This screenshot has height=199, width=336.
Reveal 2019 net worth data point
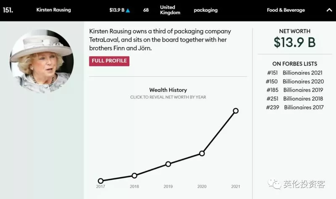[x=168, y=164]
